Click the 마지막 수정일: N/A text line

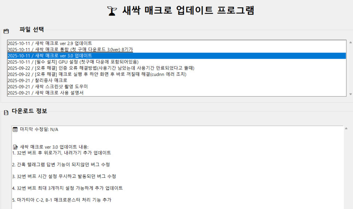click(39, 130)
